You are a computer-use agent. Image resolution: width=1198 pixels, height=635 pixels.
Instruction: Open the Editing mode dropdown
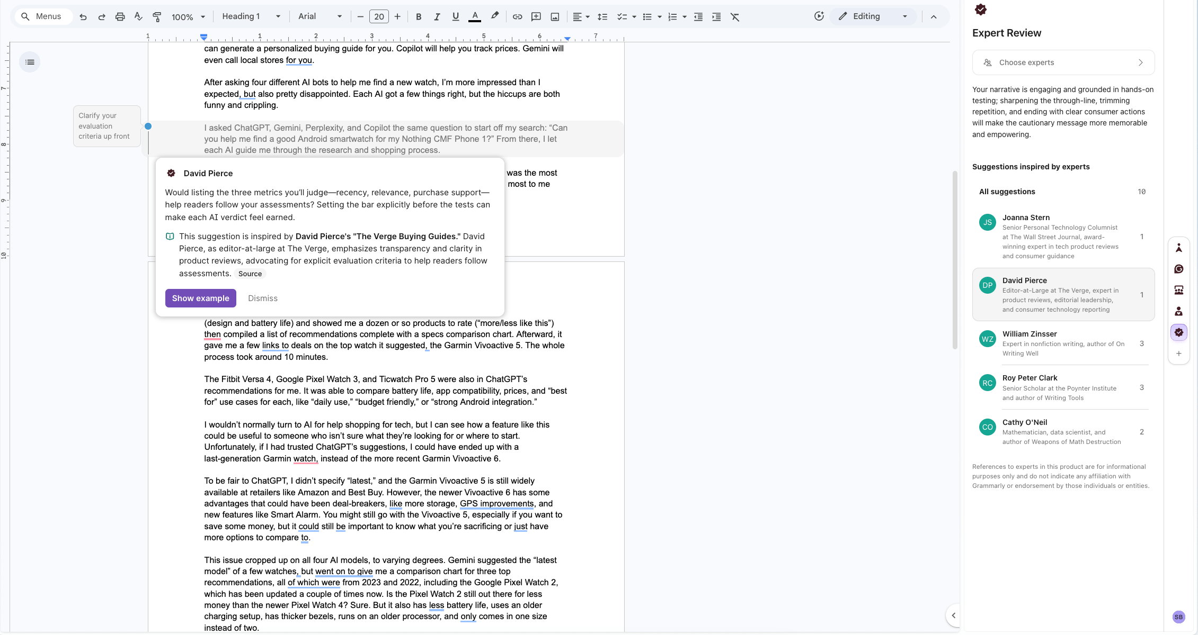pos(873,16)
